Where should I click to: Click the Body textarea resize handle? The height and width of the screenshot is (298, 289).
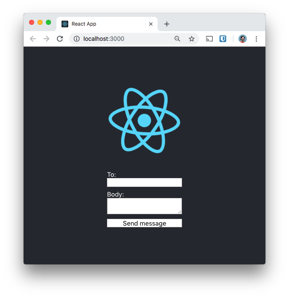(x=179, y=212)
